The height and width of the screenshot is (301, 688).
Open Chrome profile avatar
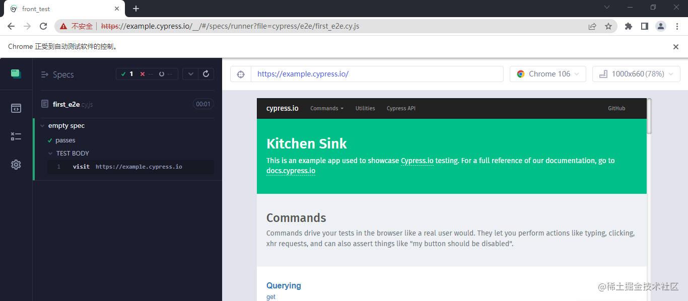click(661, 26)
